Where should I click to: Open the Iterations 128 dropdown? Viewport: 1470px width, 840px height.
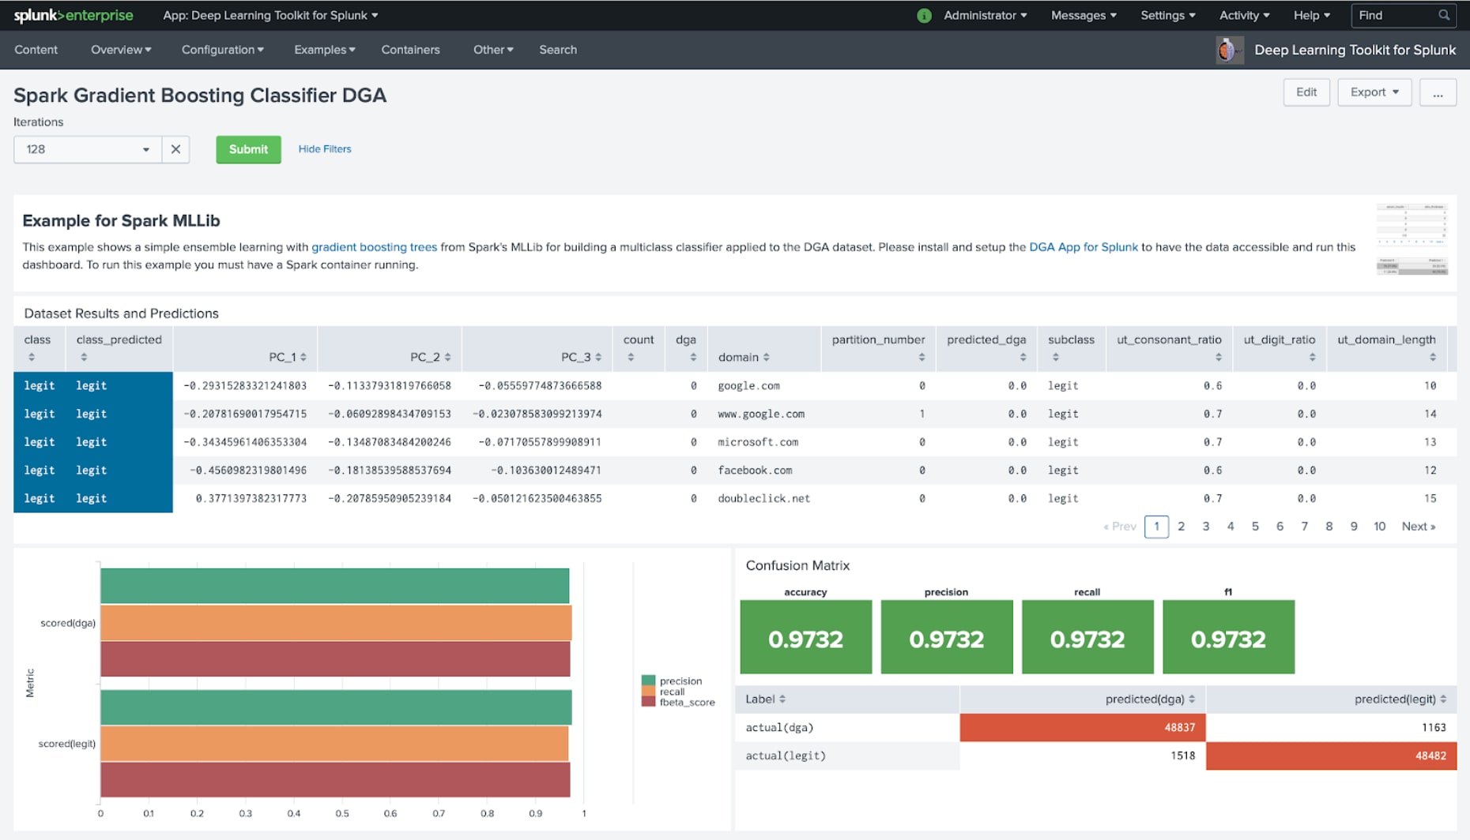(x=88, y=149)
